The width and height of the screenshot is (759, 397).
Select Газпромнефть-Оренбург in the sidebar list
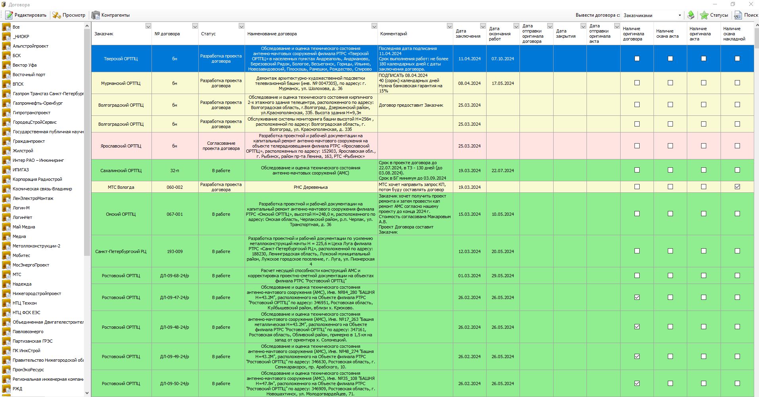(38, 103)
